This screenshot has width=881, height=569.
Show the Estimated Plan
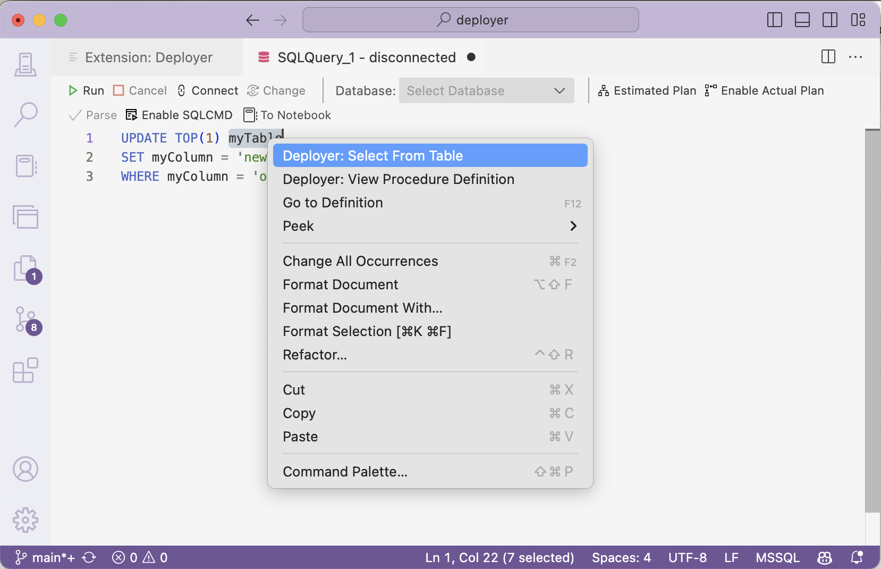point(647,91)
